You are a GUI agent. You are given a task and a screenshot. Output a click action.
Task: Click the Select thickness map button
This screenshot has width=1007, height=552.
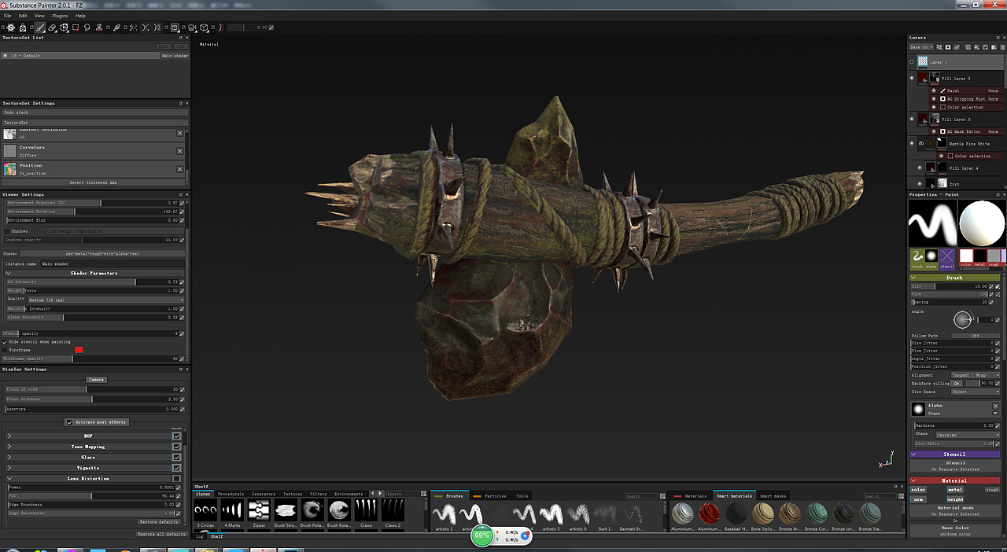coord(94,182)
